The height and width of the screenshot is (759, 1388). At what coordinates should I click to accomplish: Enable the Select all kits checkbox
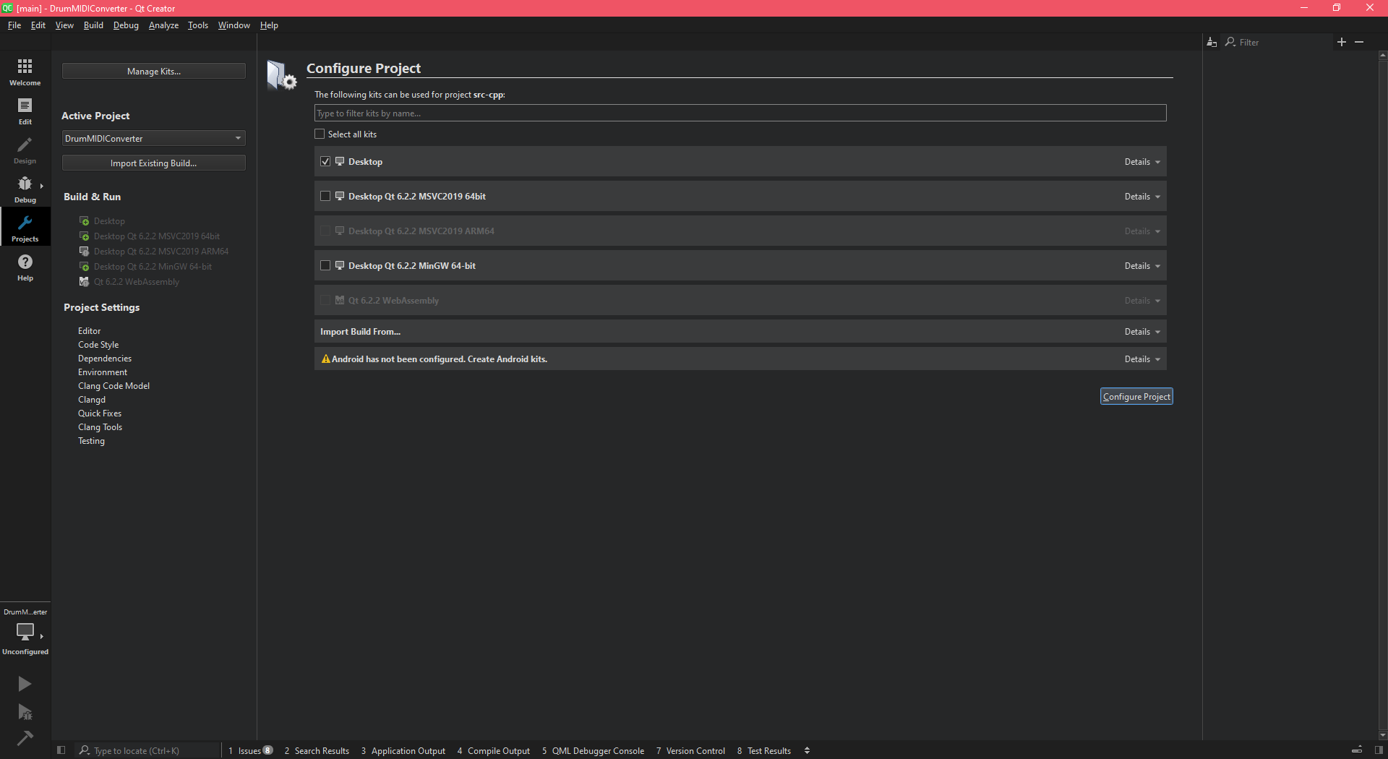tap(320, 134)
